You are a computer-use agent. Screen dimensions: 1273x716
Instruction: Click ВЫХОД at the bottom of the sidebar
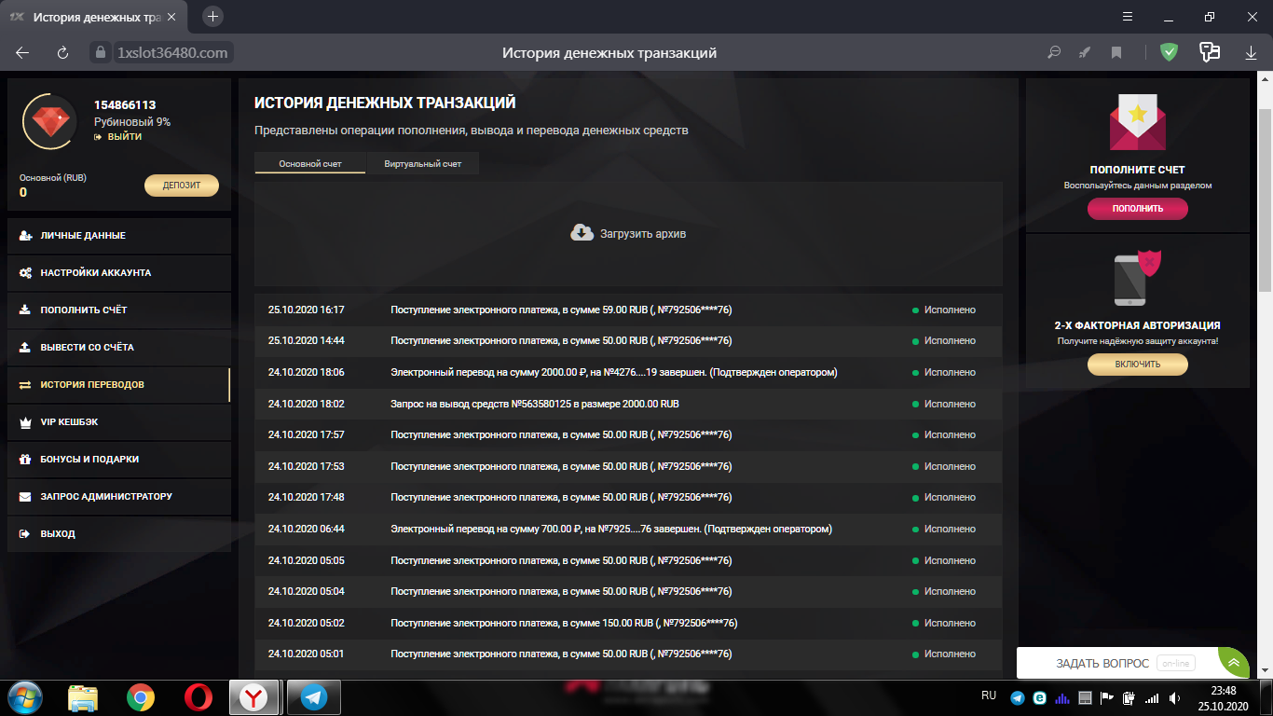coord(119,534)
